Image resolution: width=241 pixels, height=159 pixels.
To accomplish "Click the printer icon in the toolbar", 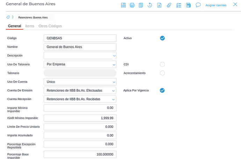I will click(x=132, y=5).
